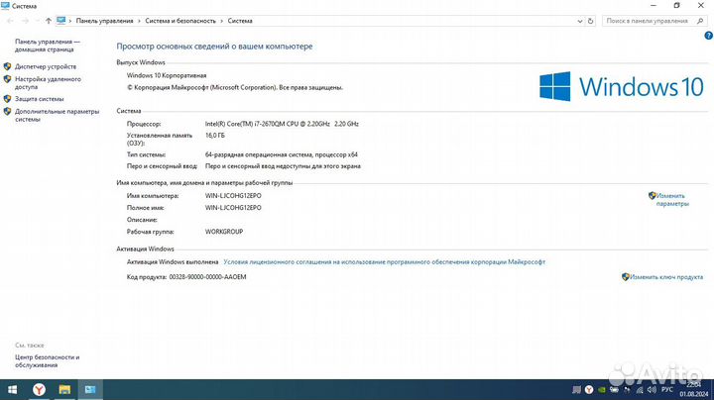The width and height of the screenshot is (714, 400).
Task: Open the volume speaker tray icon
Action: tap(652, 389)
